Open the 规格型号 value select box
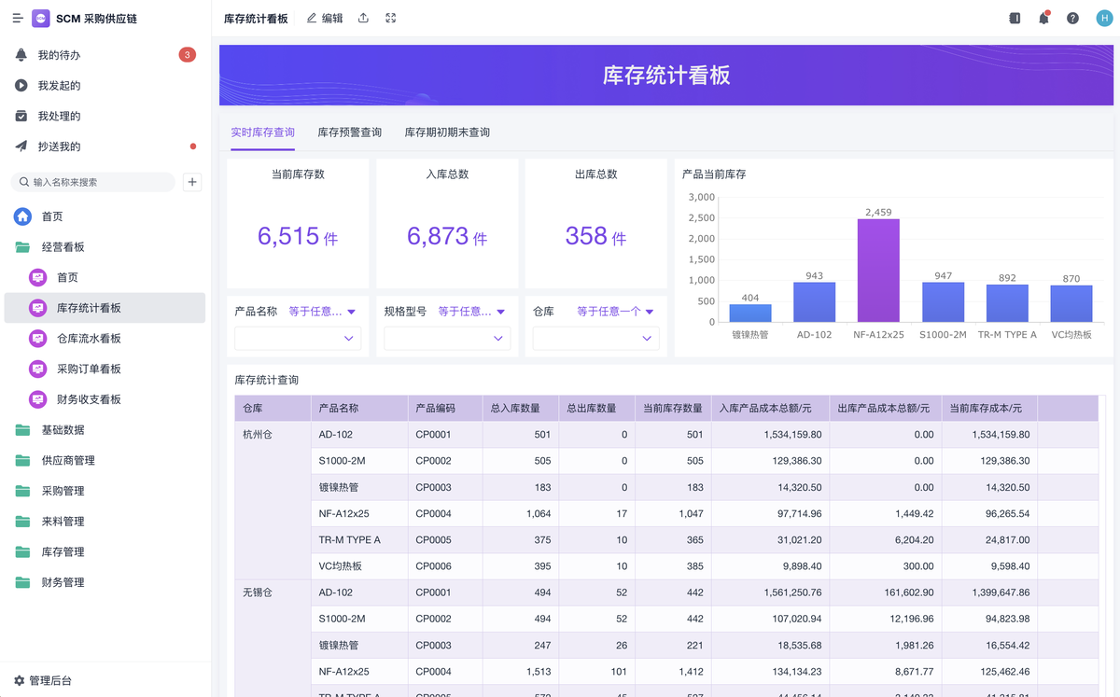The image size is (1120, 697). [x=447, y=339]
